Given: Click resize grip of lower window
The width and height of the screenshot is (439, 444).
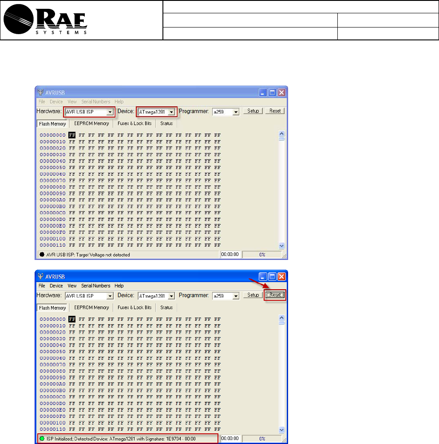Looking at the screenshot, I should 284,440.
